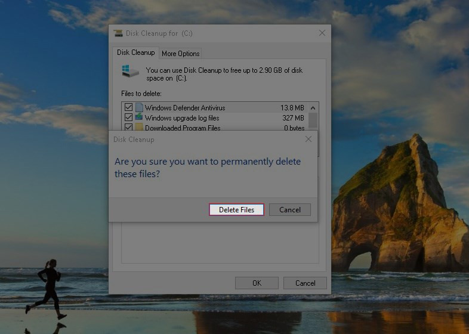This screenshot has width=469, height=334.
Task: Click the 13.8 MB size value
Action: pyautogui.click(x=292, y=107)
